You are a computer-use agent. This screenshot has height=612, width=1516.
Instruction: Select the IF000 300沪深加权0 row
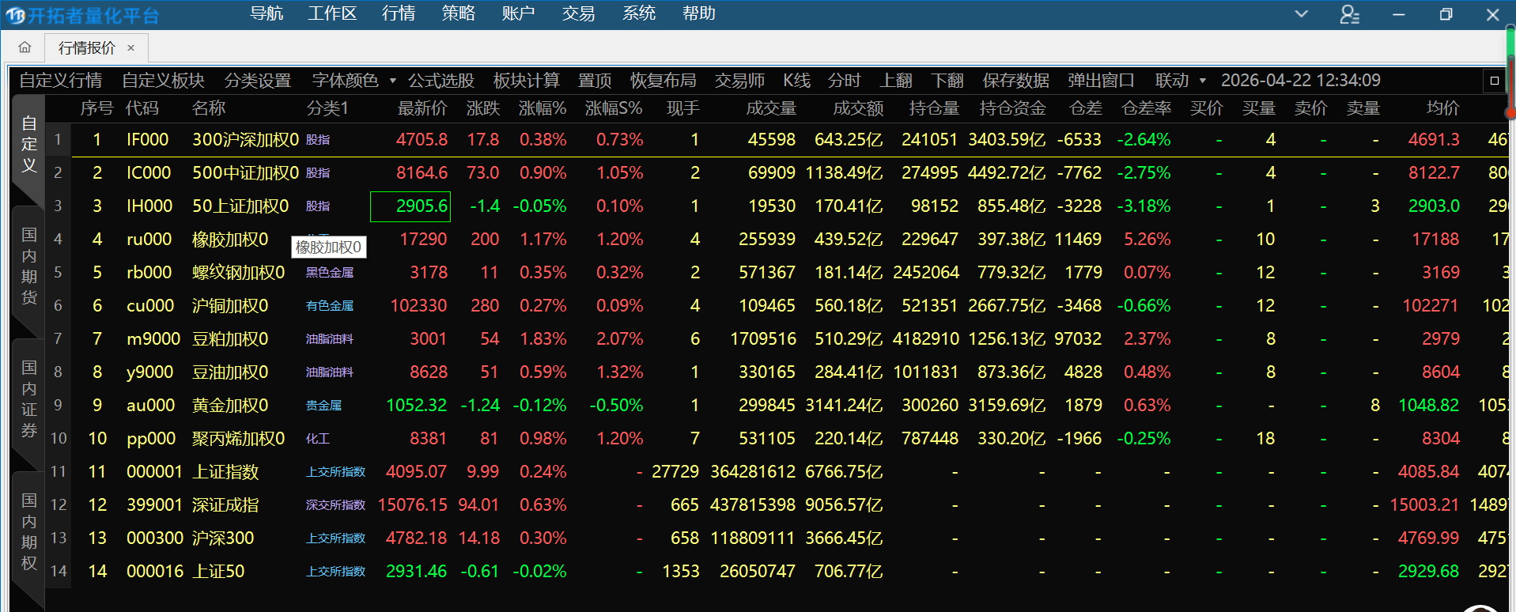(x=245, y=140)
